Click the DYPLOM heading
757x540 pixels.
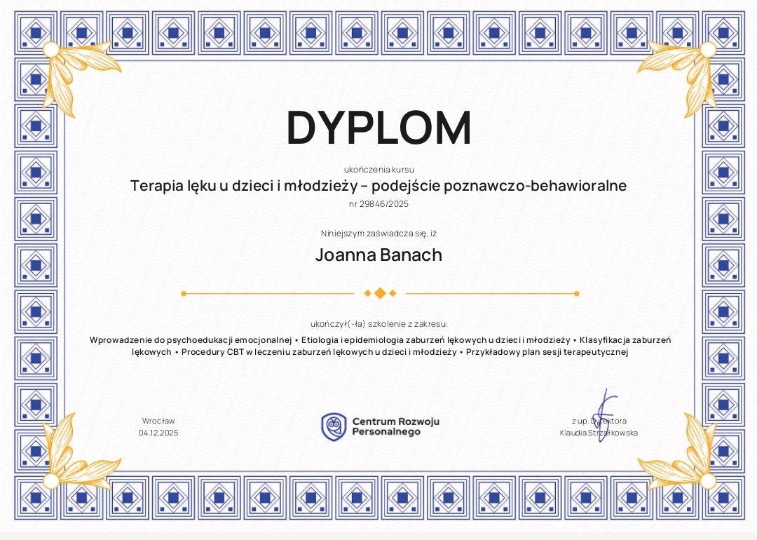[378, 128]
